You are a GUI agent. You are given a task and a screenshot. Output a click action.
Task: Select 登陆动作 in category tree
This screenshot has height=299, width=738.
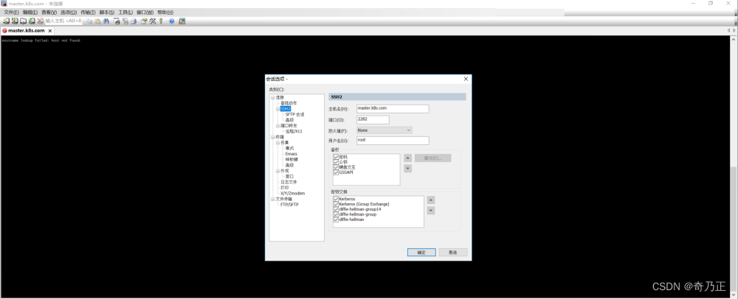click(289, 103)
